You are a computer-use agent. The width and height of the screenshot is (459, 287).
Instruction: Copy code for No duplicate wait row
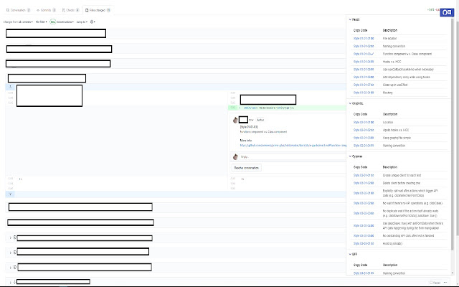[x=364, y=213]
